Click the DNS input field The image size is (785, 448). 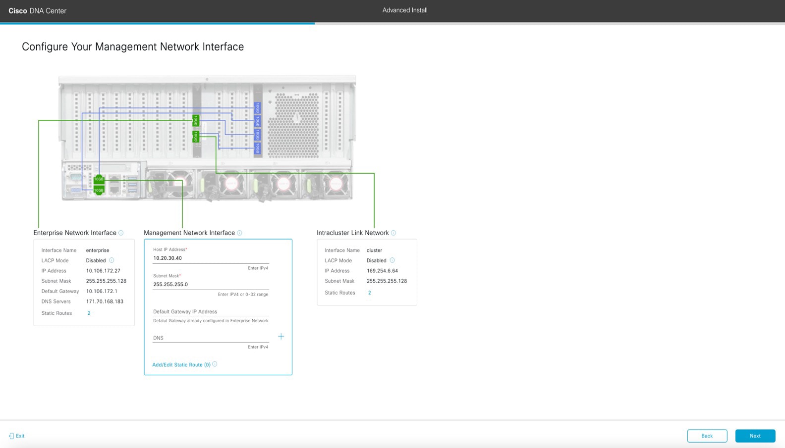pos(210,338)
